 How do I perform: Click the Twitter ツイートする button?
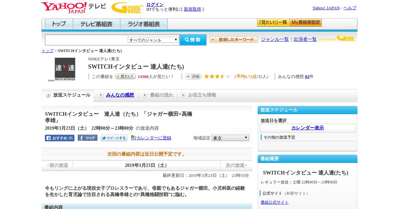click(114, 138)
